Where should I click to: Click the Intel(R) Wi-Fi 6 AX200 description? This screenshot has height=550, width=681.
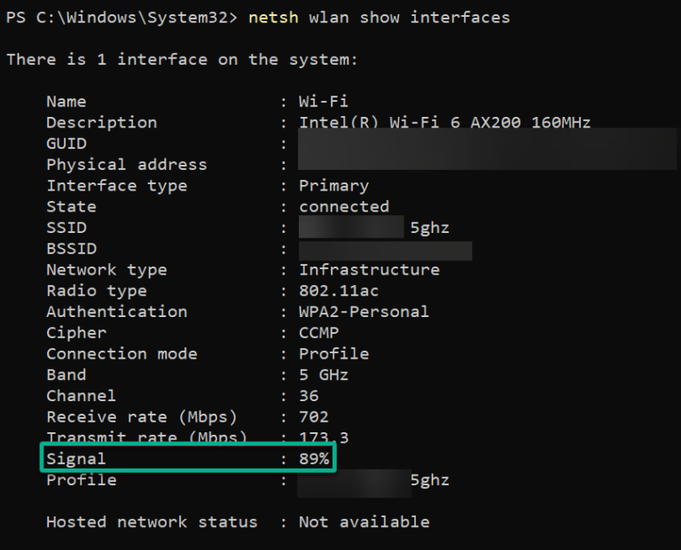[x=445, y=122]
